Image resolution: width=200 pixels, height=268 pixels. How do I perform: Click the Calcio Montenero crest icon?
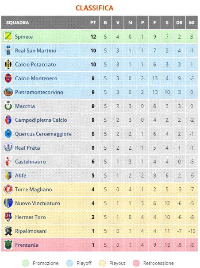coord(8,78)
